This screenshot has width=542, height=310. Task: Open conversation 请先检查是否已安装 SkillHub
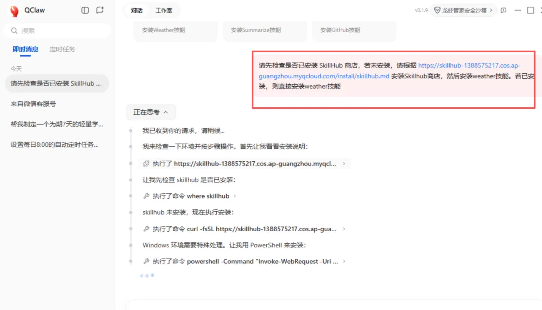[57, 83]
